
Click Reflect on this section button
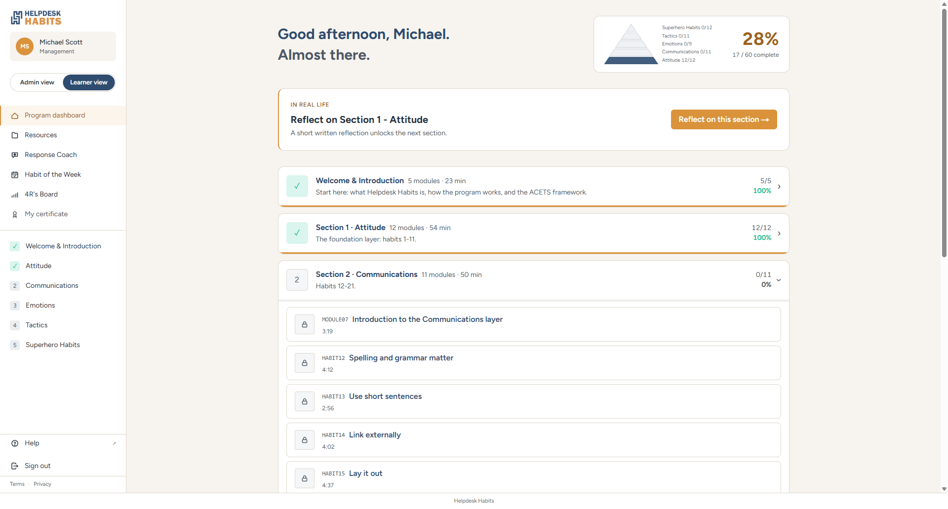(724, 119)
